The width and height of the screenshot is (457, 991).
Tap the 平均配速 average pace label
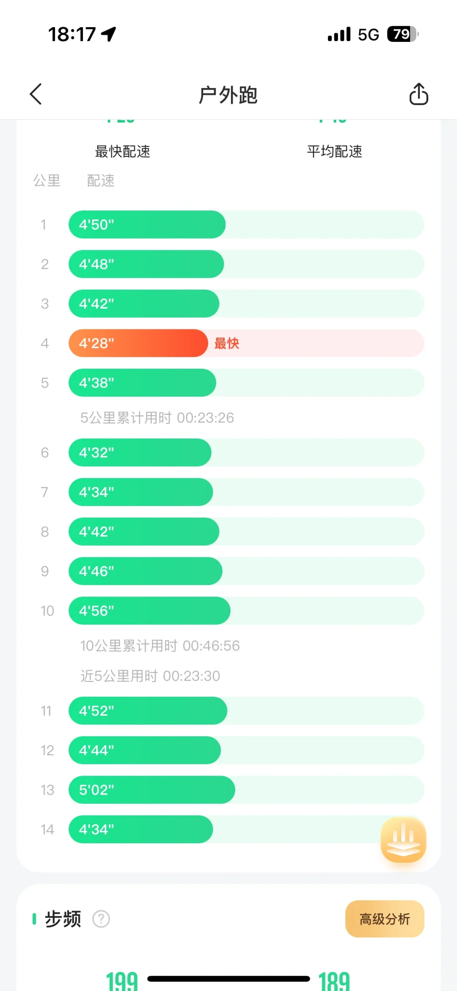pyautogui.click(x=334, y=151)
